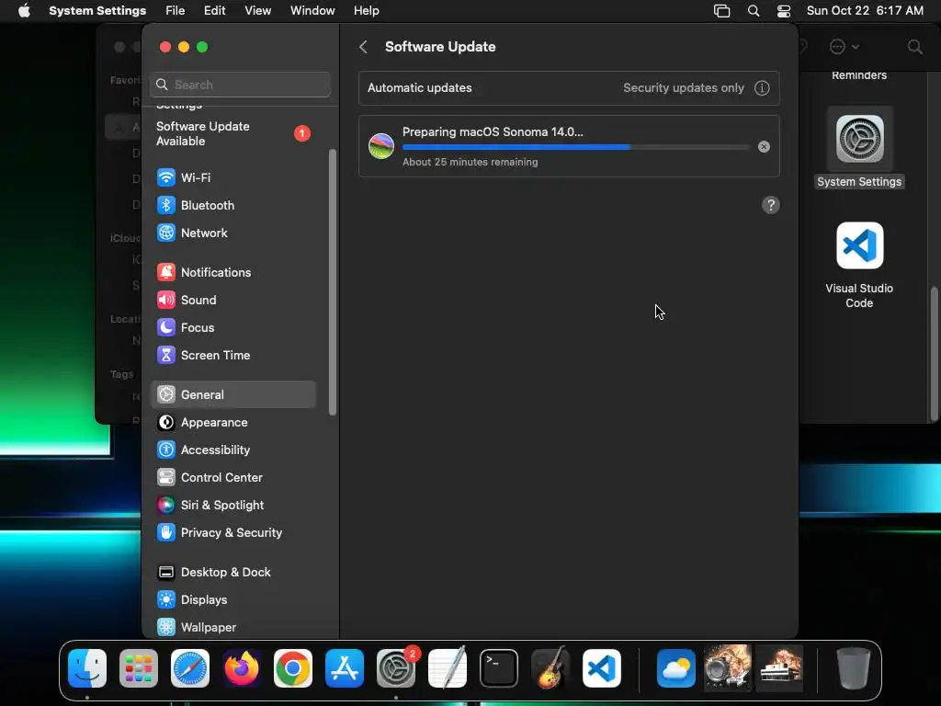Open the Edit menu
Image resolution: width=941 pixels, height=706 pixels.
tap(214, 11)
